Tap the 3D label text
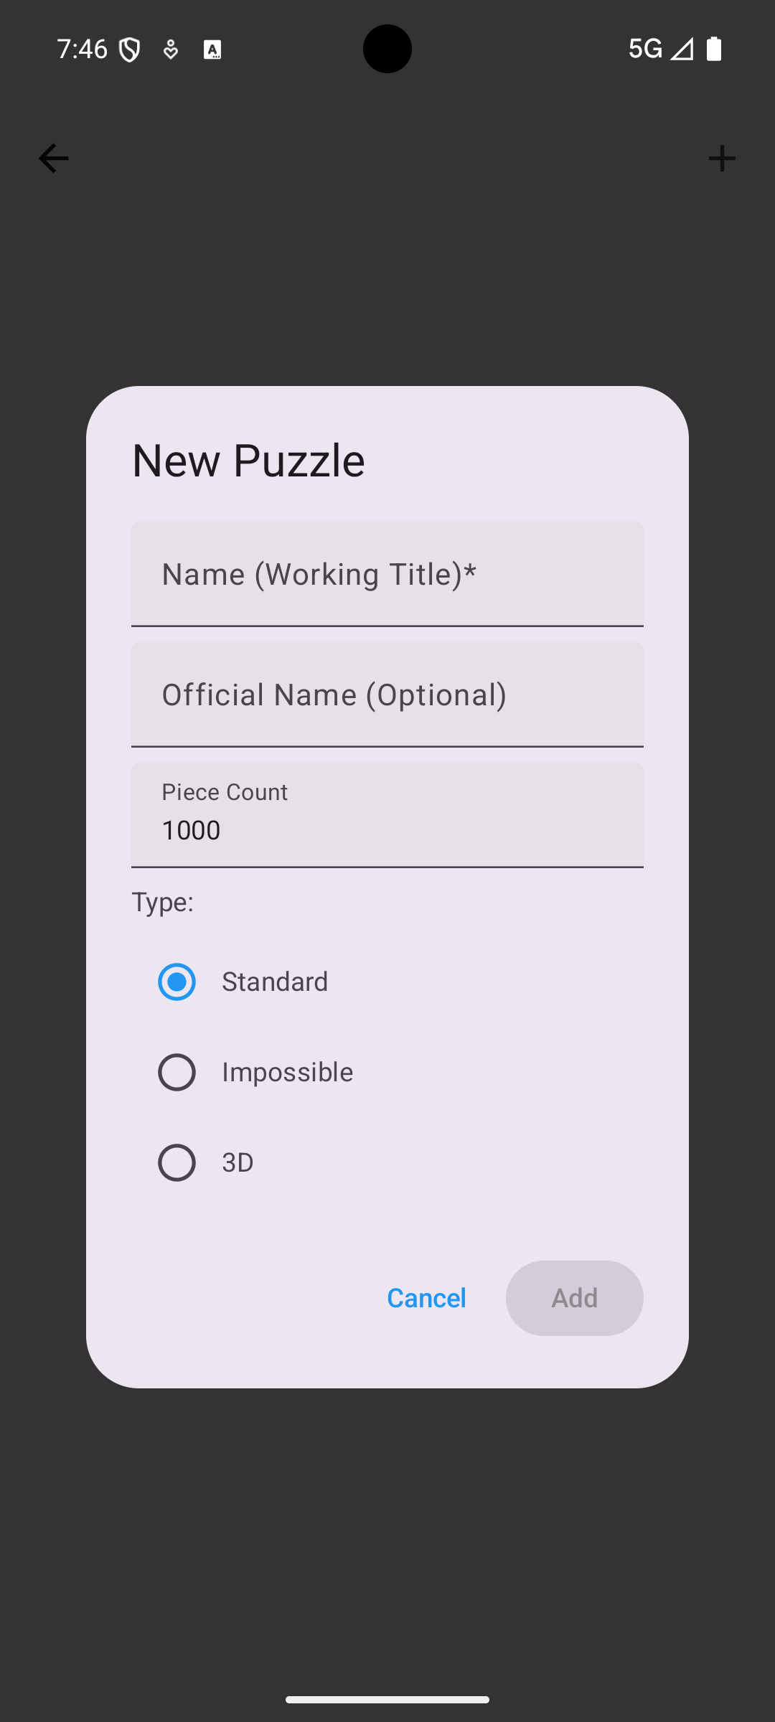 pos(238,1162)
